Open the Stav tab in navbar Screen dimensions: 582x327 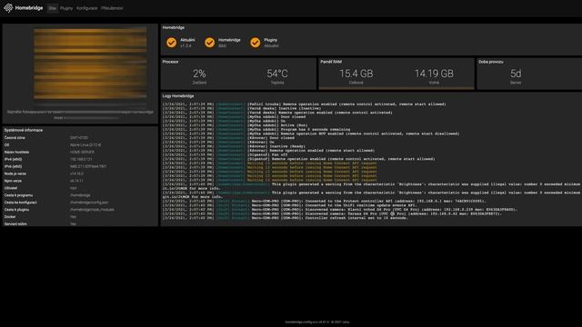(53, 8)
